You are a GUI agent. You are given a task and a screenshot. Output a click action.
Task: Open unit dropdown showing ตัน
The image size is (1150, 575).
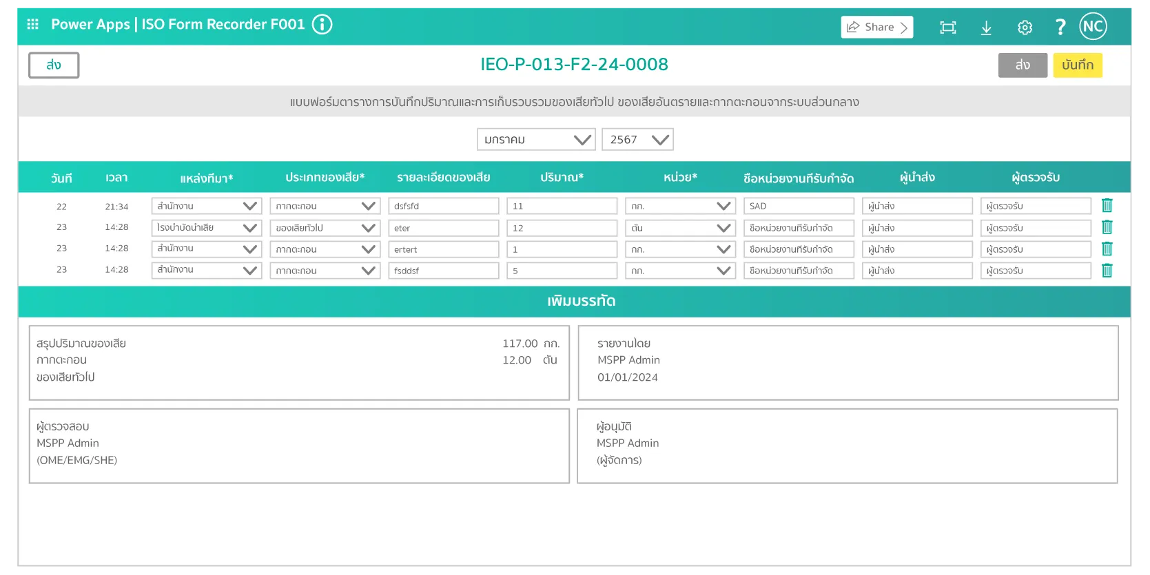pyautogui.click(x=681, y=228)
